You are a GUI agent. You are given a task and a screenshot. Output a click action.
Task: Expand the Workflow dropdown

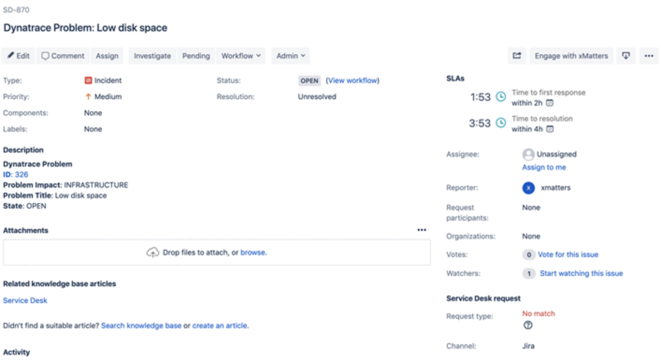(241, 56)
